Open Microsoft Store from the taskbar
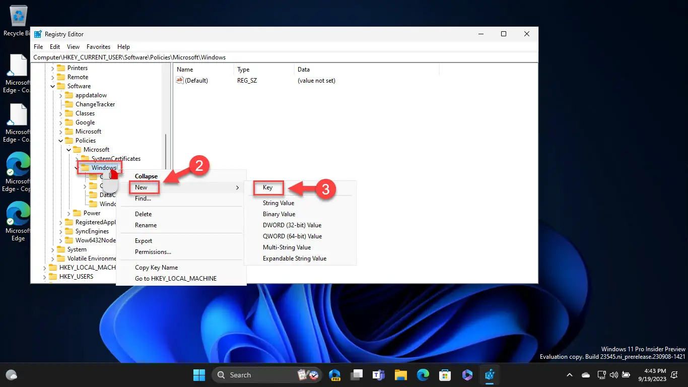The image size is (688, 387). coord(445,375)
